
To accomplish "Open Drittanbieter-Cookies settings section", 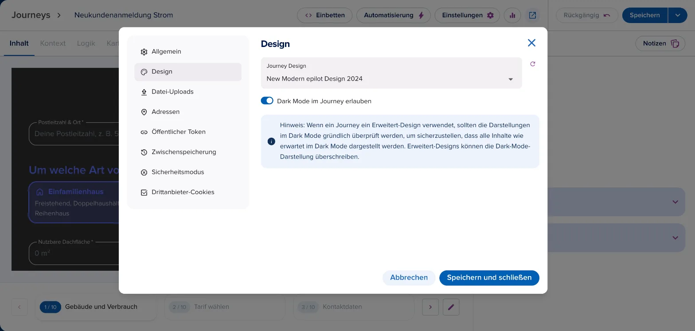I will pyautogui.click(x=188, y=192).
